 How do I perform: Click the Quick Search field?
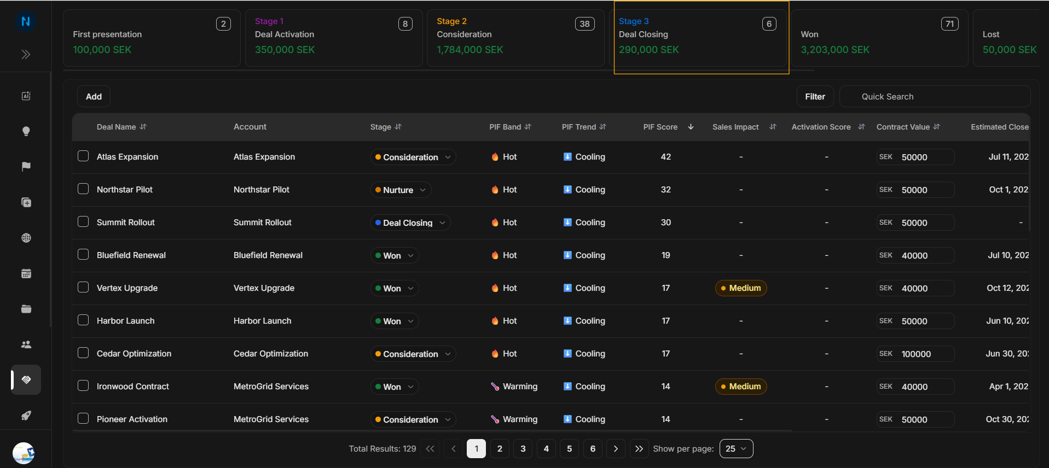click(935, 96)
